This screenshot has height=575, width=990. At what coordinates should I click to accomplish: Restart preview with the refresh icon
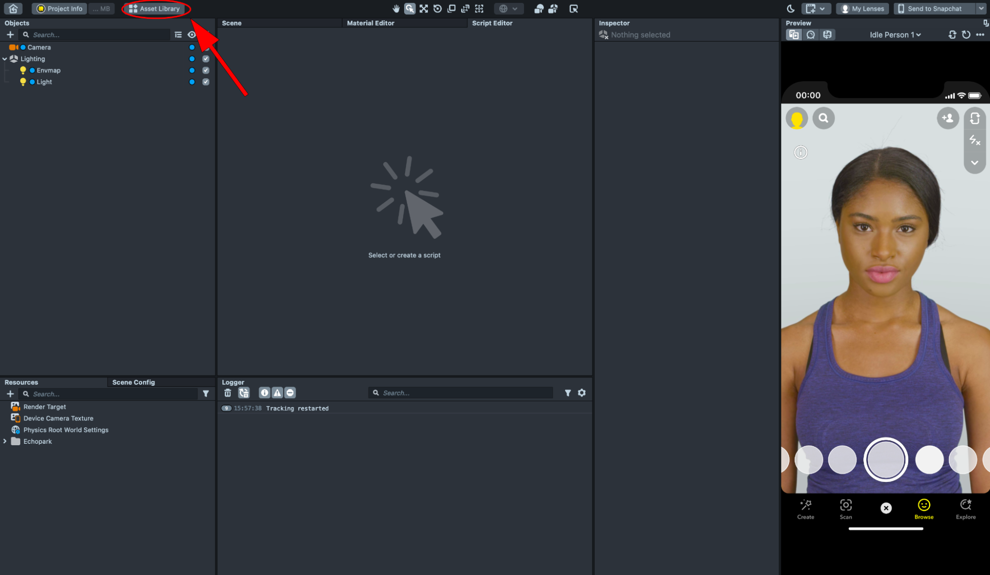966,35
